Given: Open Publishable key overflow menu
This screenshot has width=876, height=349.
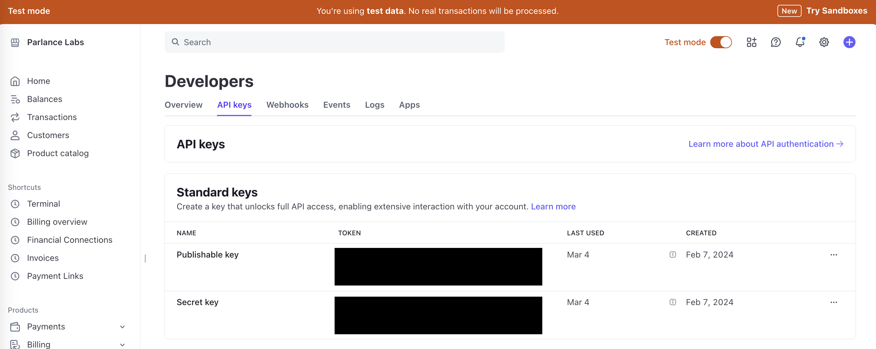Looking at the screenshot, I should coord(833,255).
